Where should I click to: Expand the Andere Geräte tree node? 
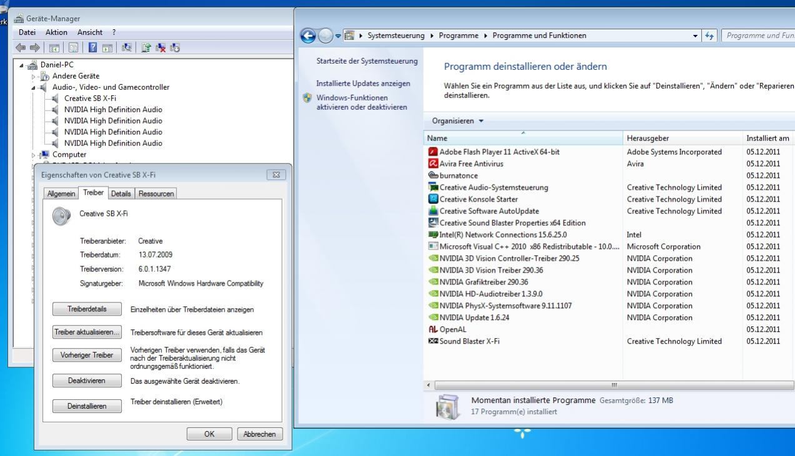[x=34, y=76]
